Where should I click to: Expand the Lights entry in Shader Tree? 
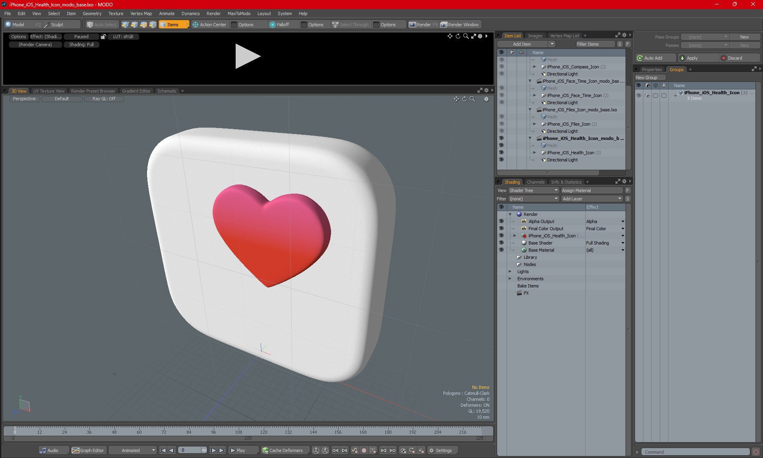pyautogui.click(x=510, y=272)
